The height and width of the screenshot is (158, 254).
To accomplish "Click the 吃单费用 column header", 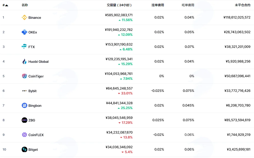I will point(188,5).
